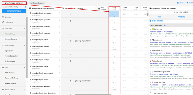Image resolution: width=193 pixels, height=95 pixels.
Task: Open menu dots for трансфер берлін дніпро
Action: pos(60,66)
